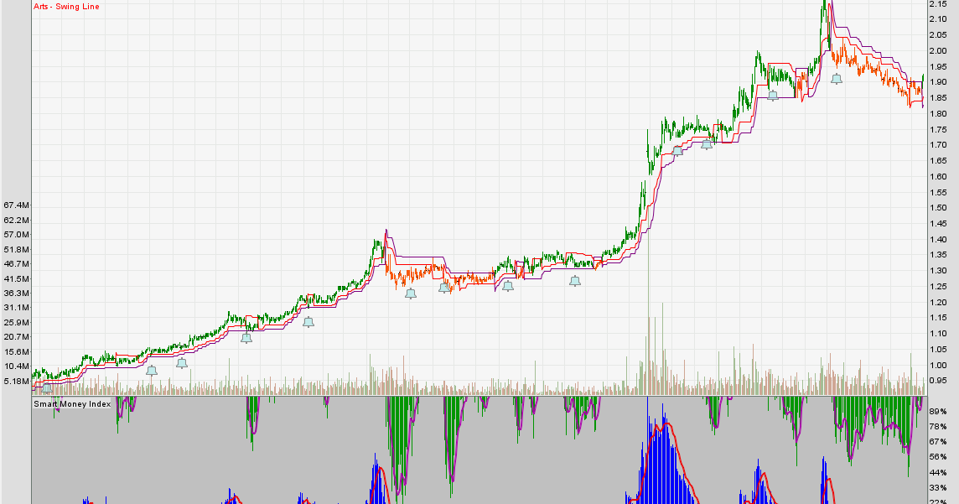Select the bell alert near the 1.30 level
Viewport: 959px width, 504px height.
[x=508, y=285]
